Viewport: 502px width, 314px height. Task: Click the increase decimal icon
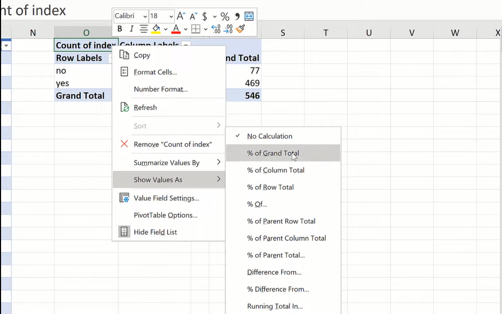pos(216,29)
